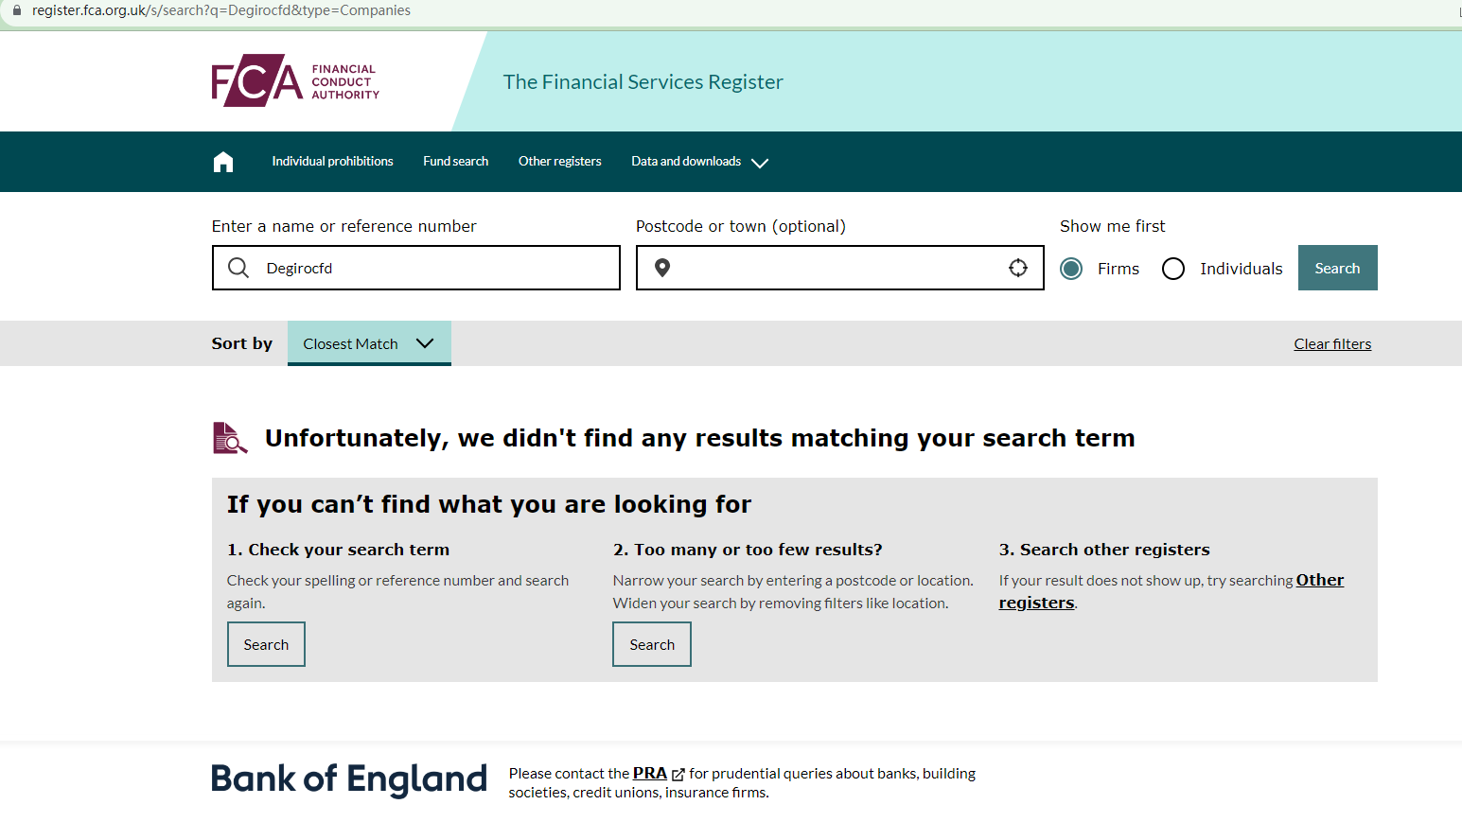Open the Closest Match sort dropdown

click(x=368, y=343)
